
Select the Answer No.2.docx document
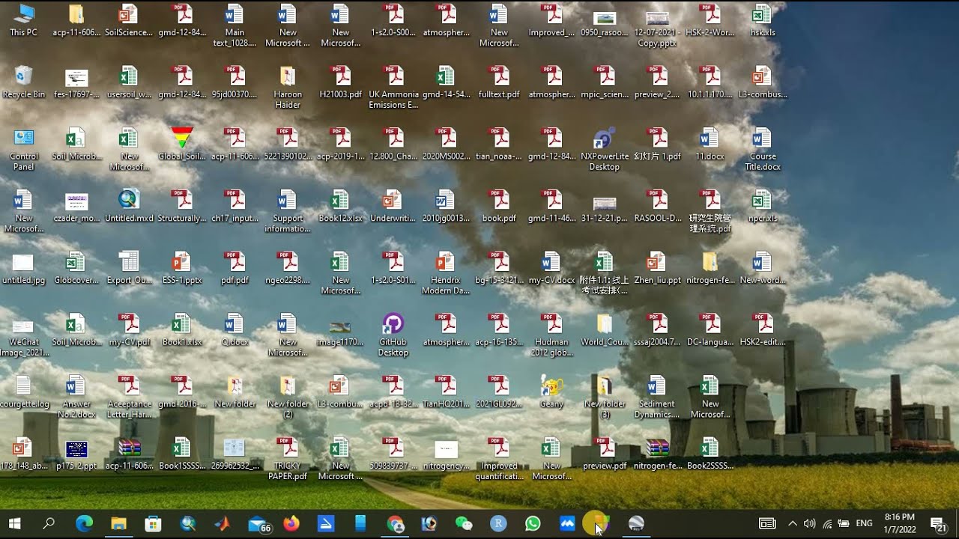(76, 397)
